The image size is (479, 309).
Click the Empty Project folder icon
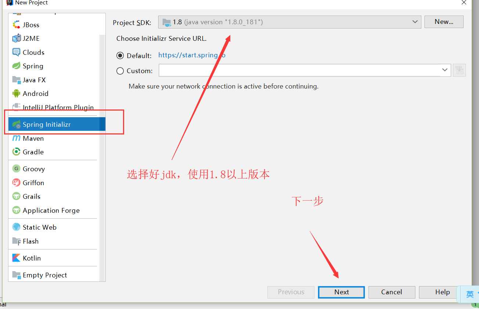click(x=16, y=275)
